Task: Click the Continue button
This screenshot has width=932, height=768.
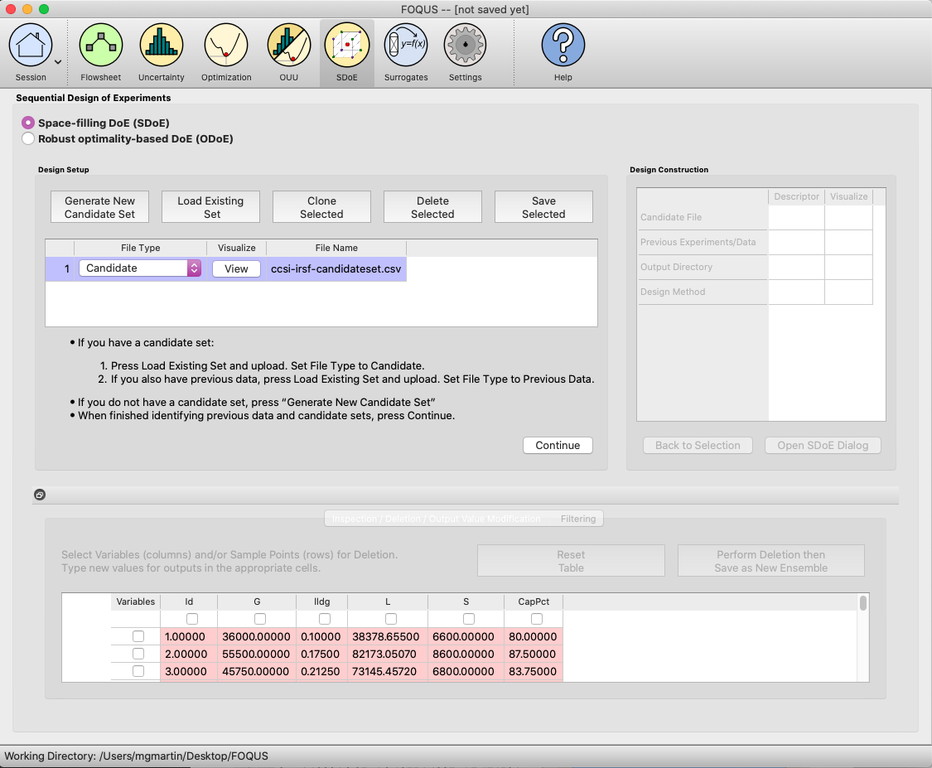Action: (558, 445)
